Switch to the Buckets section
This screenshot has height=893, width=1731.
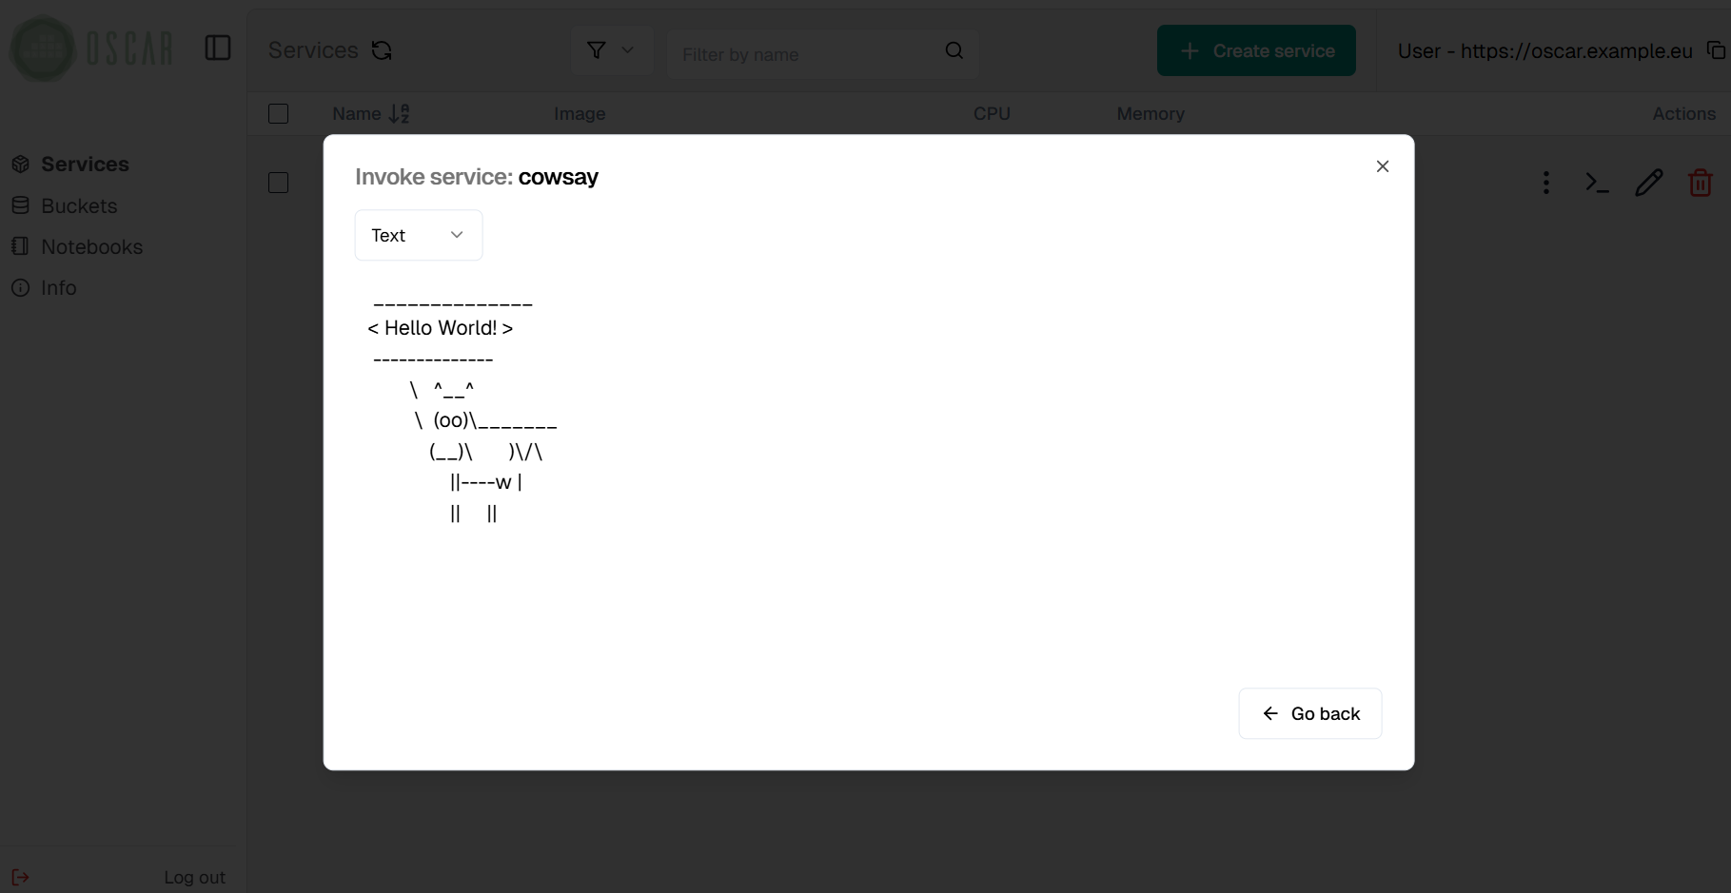(x=79, y=205)
